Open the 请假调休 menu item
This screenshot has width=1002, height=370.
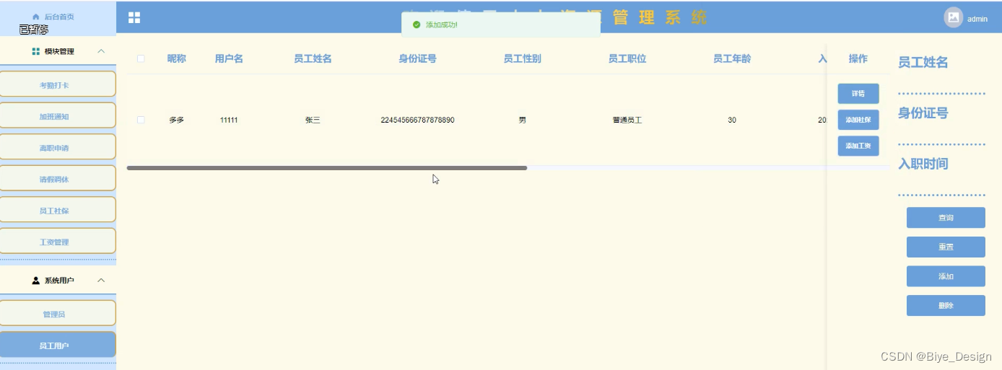tap(58, 178)
